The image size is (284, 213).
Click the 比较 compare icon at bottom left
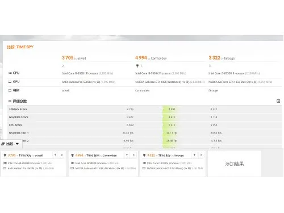[3, 144]
